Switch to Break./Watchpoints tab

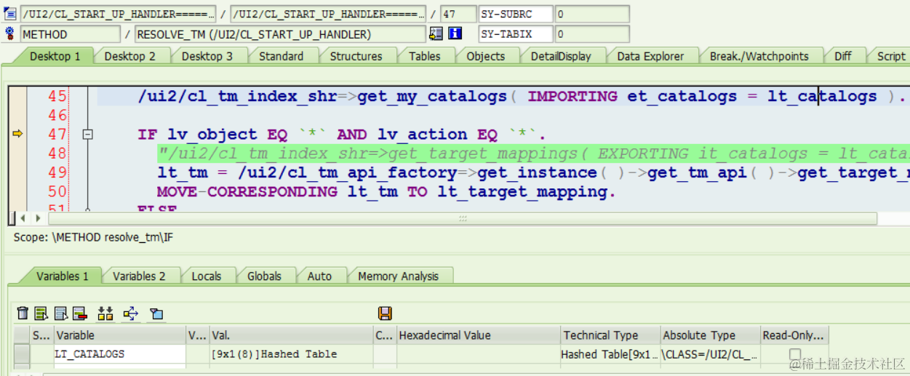coord(759,56)
